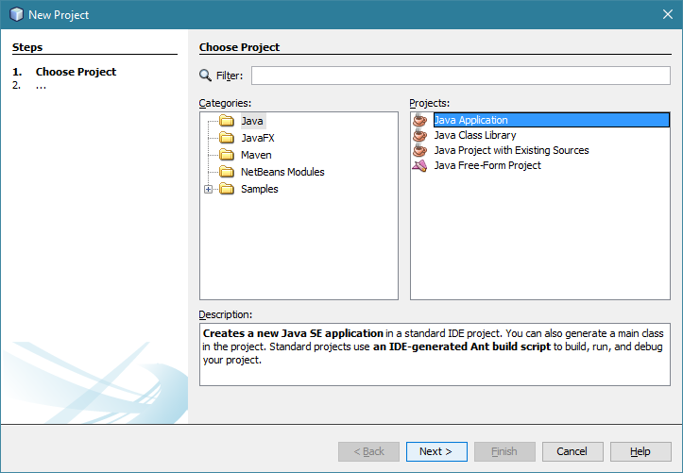Go to the next wizard step
Viewport: 683px width, 473px height.
point(436,451)
